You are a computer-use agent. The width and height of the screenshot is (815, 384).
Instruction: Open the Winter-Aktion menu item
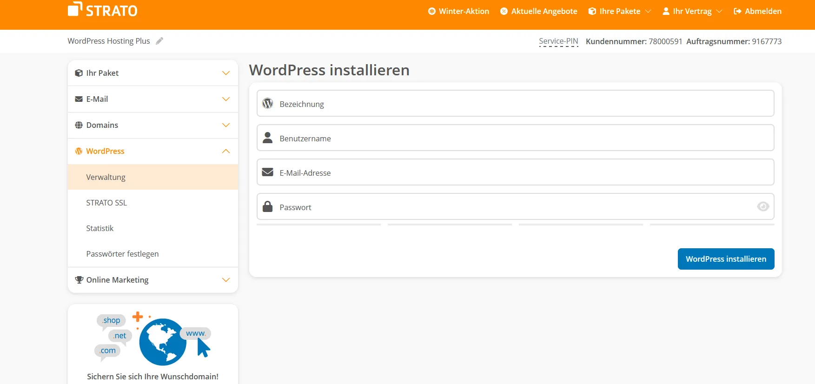pos(458,11)
